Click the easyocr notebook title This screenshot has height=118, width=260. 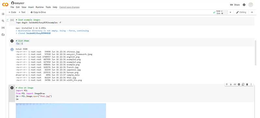[x=19, y=3]
